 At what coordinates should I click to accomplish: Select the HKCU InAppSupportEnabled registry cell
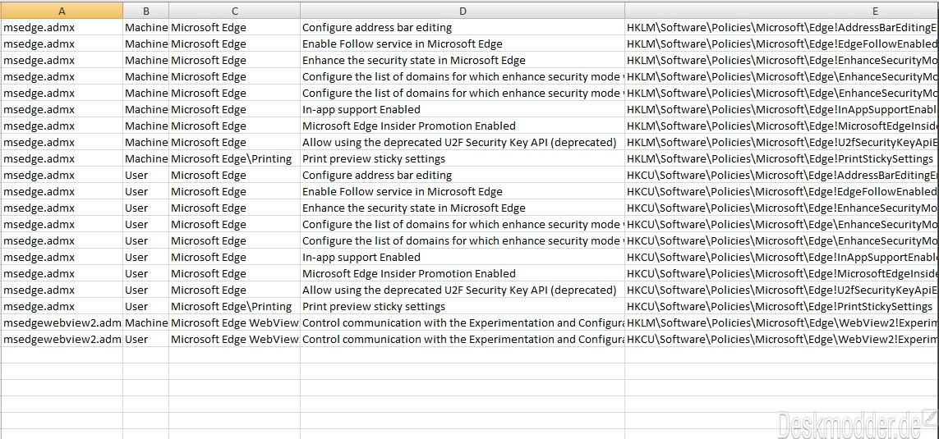click(x=782, y=257)
